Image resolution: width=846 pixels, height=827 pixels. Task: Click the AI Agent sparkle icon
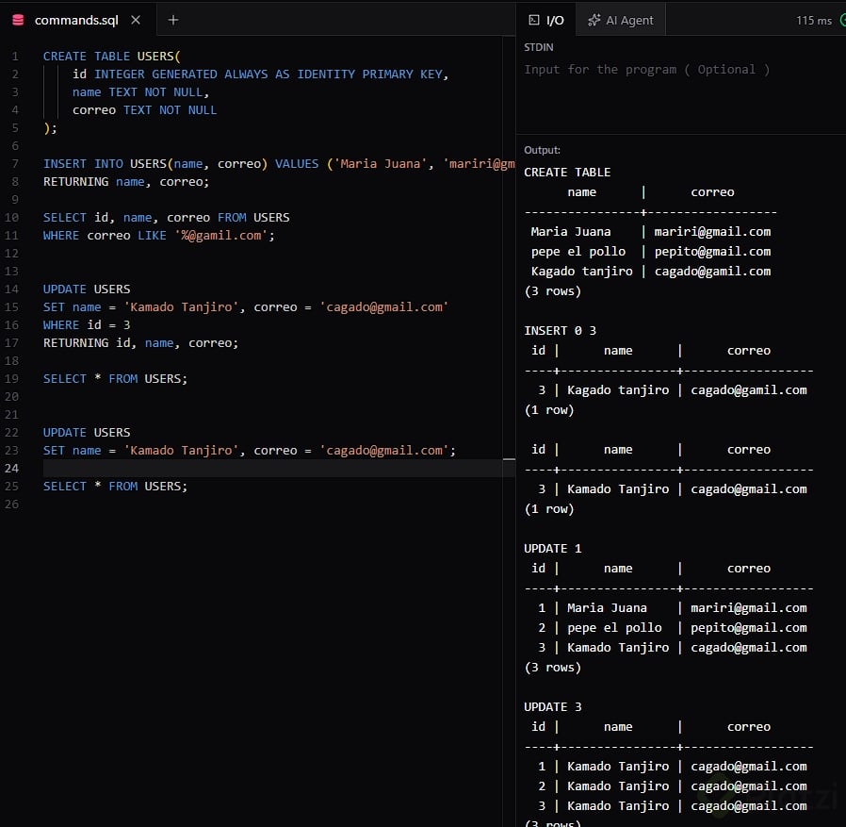point(594,20)
